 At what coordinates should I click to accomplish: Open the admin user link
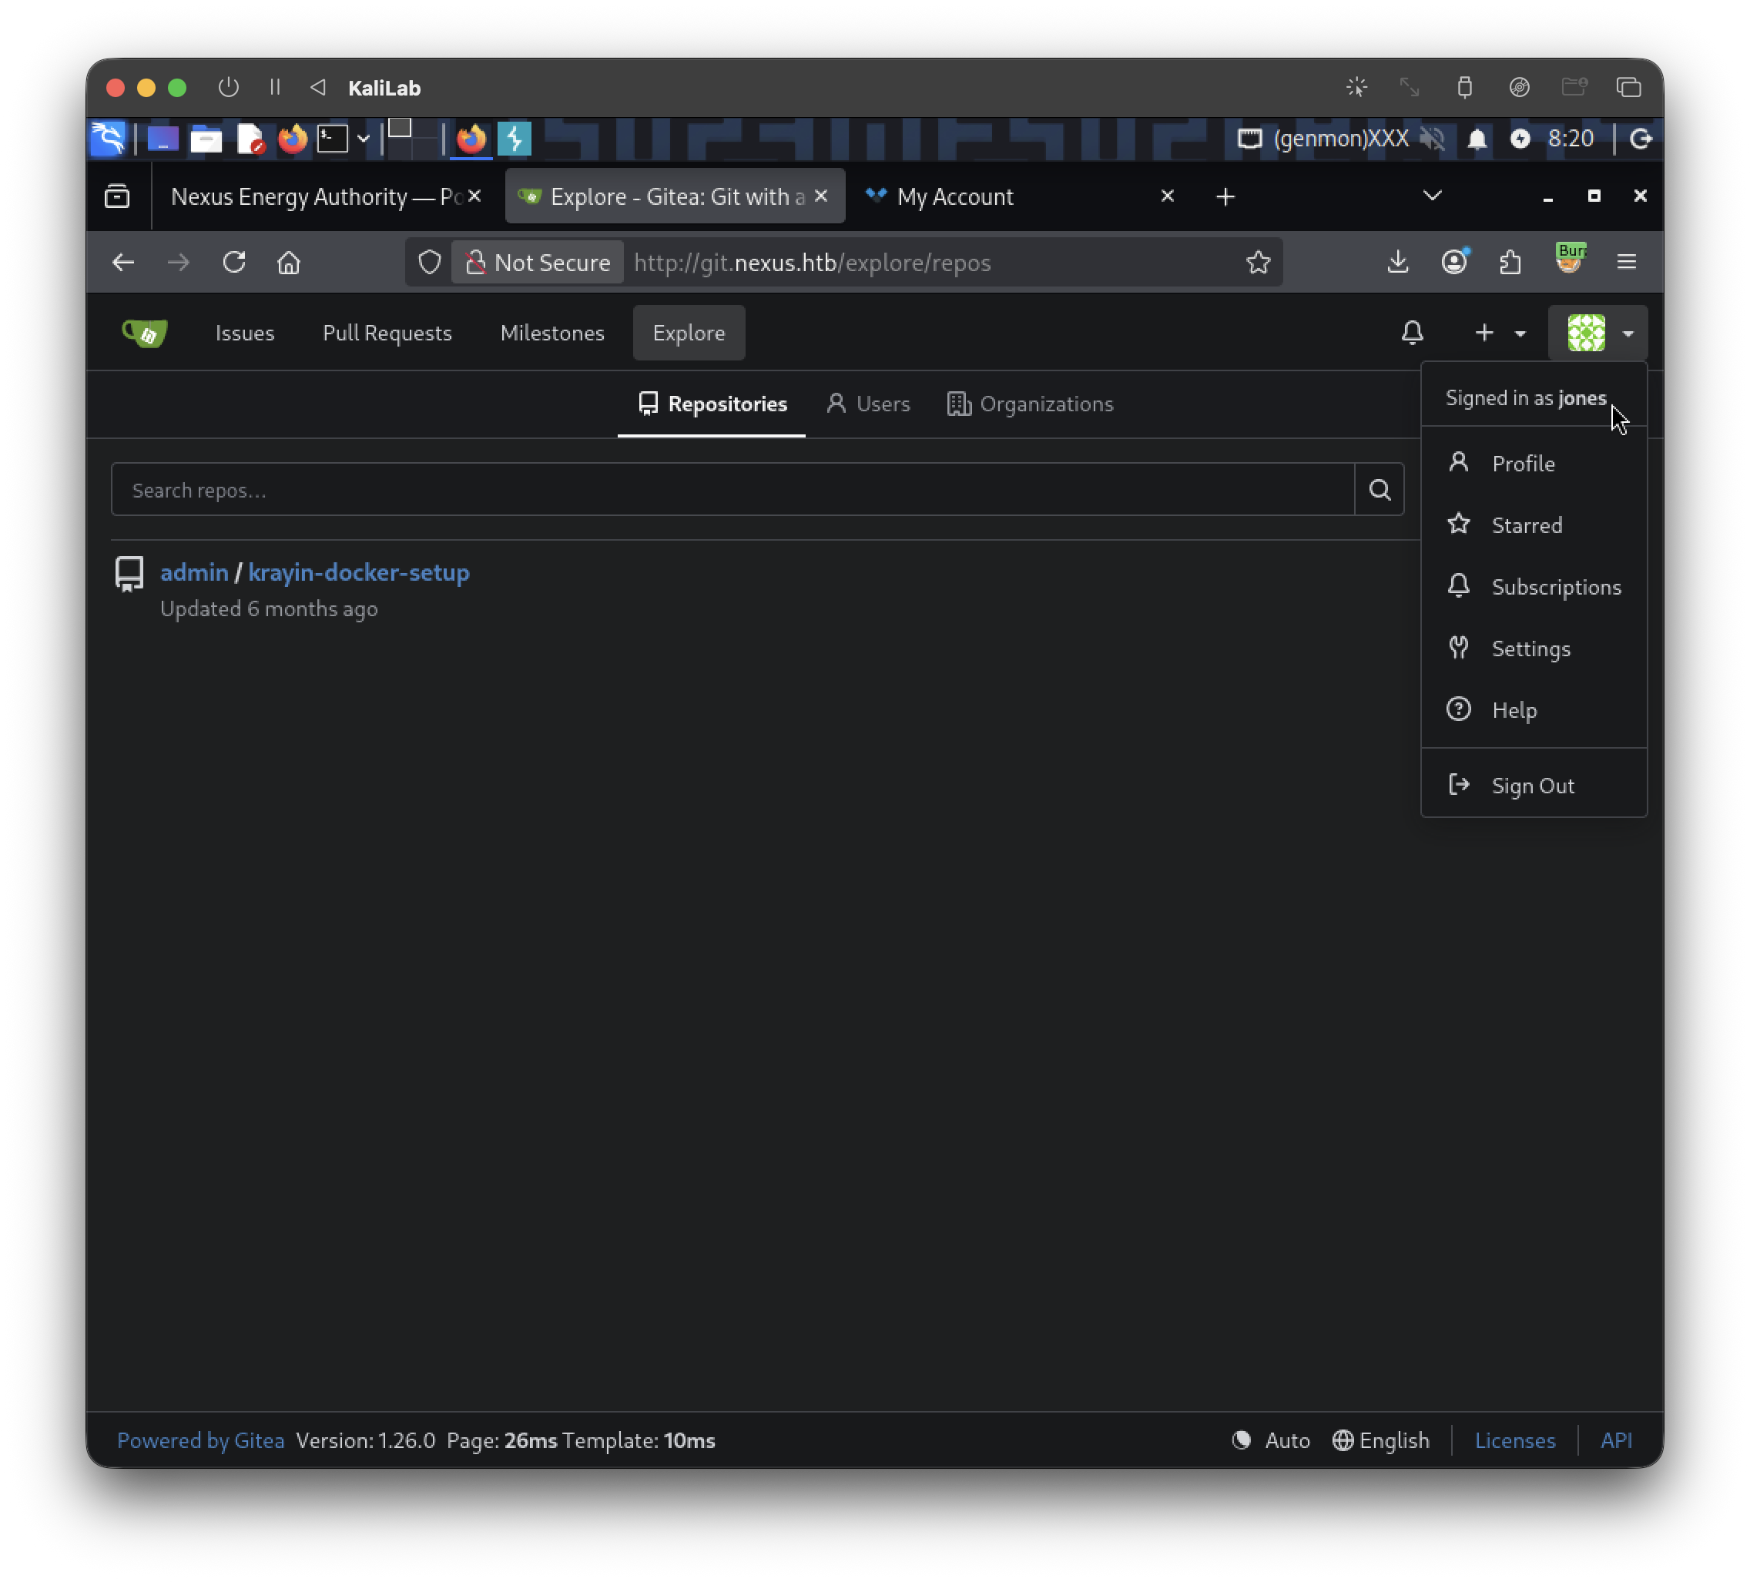[193, 573]
